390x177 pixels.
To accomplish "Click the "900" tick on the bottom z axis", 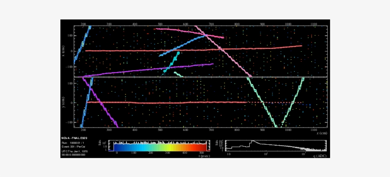I will 262,130.
